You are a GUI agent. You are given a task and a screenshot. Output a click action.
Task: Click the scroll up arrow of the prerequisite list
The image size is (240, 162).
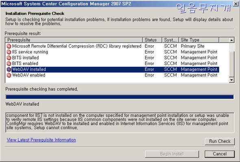231,40
